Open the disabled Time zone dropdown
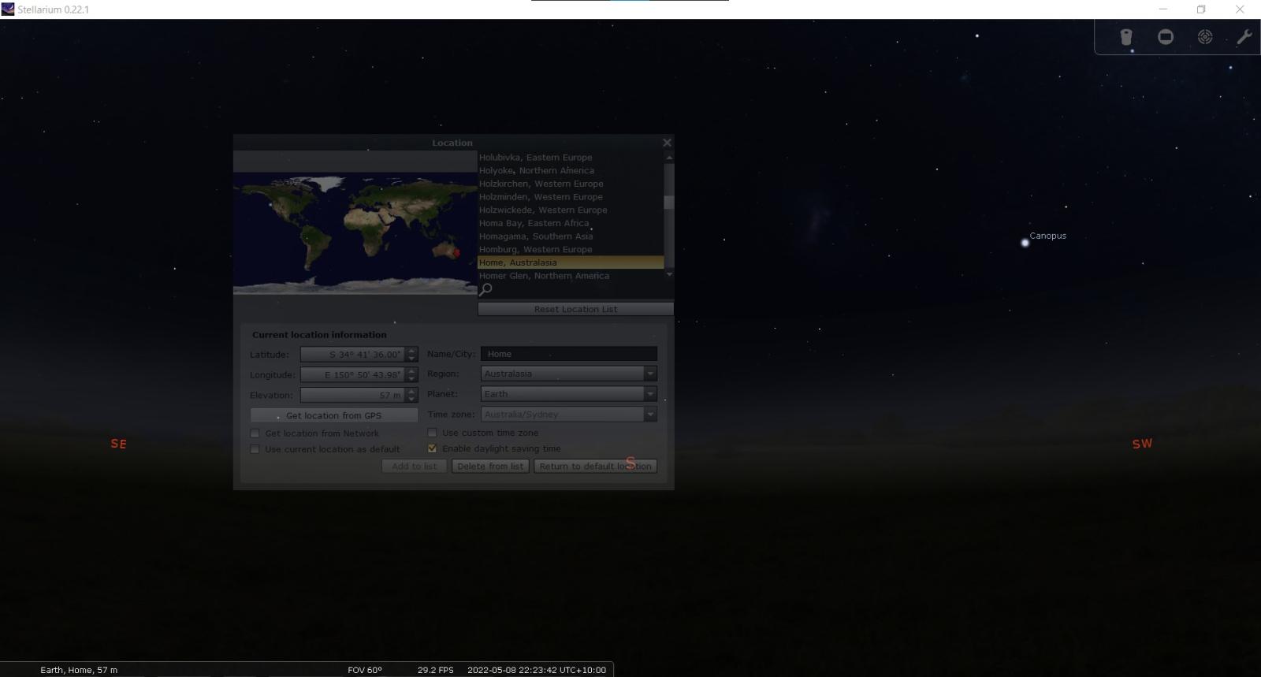This screenshot has width=1261, height=677. [x=569, y=415]
